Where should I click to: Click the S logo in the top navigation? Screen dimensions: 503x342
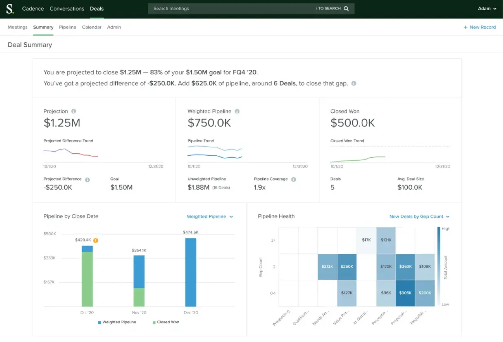point(10,8)
